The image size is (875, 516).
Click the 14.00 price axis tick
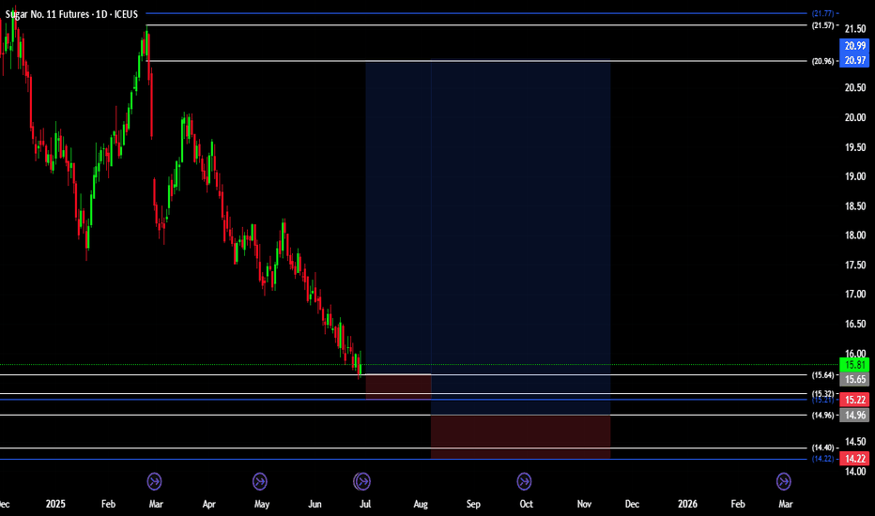[855, 471]
